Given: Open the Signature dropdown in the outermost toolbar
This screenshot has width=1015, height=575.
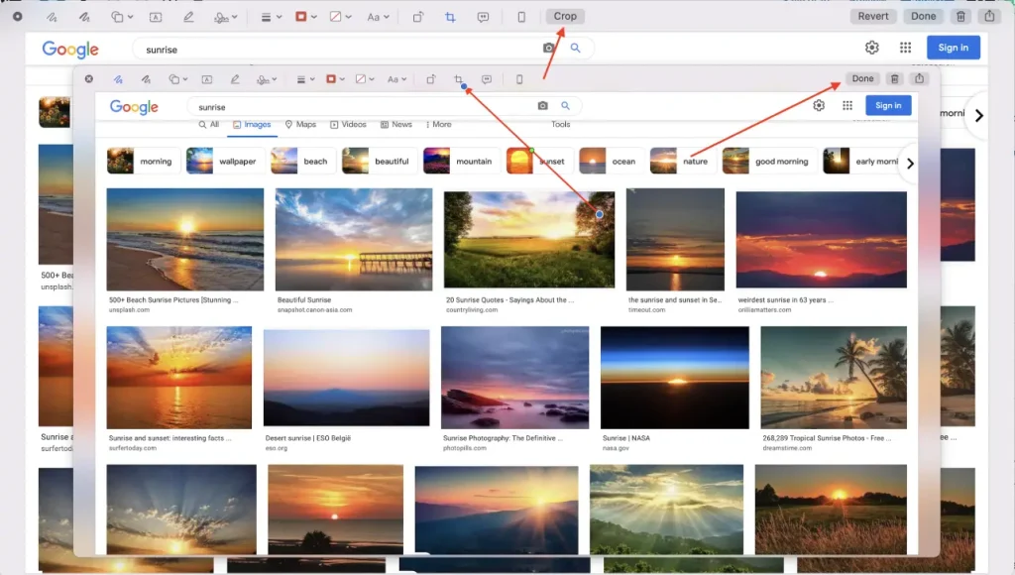Looking at the screenshot, I should click(x=227, y=17).
